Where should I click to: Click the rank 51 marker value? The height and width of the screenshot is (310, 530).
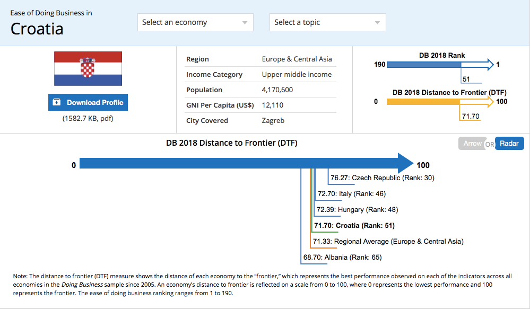point(466,79)
